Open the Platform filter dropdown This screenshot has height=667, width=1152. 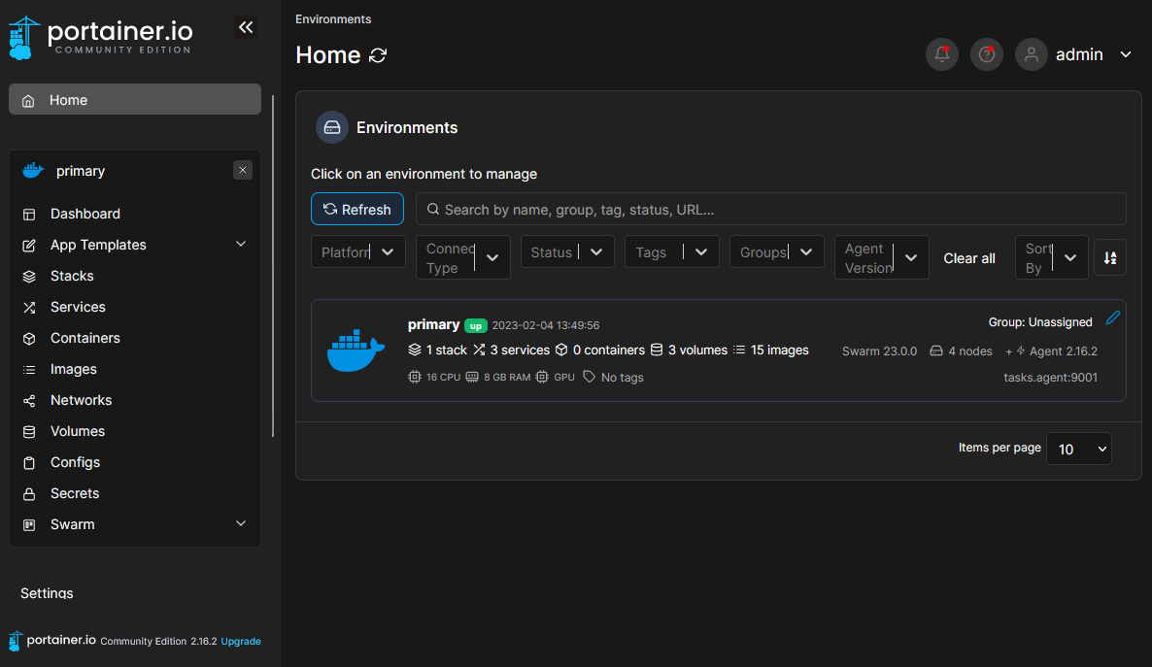click(357, 252)
